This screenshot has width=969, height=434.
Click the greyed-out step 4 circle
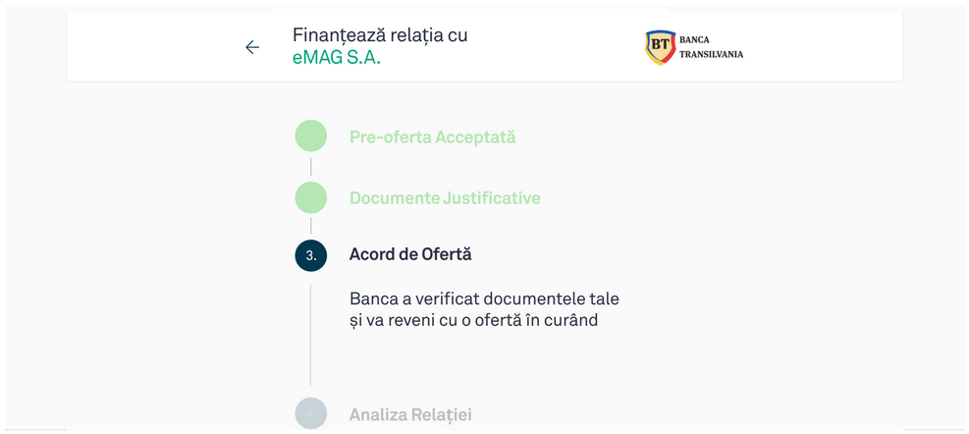click(x=310, y=413)
